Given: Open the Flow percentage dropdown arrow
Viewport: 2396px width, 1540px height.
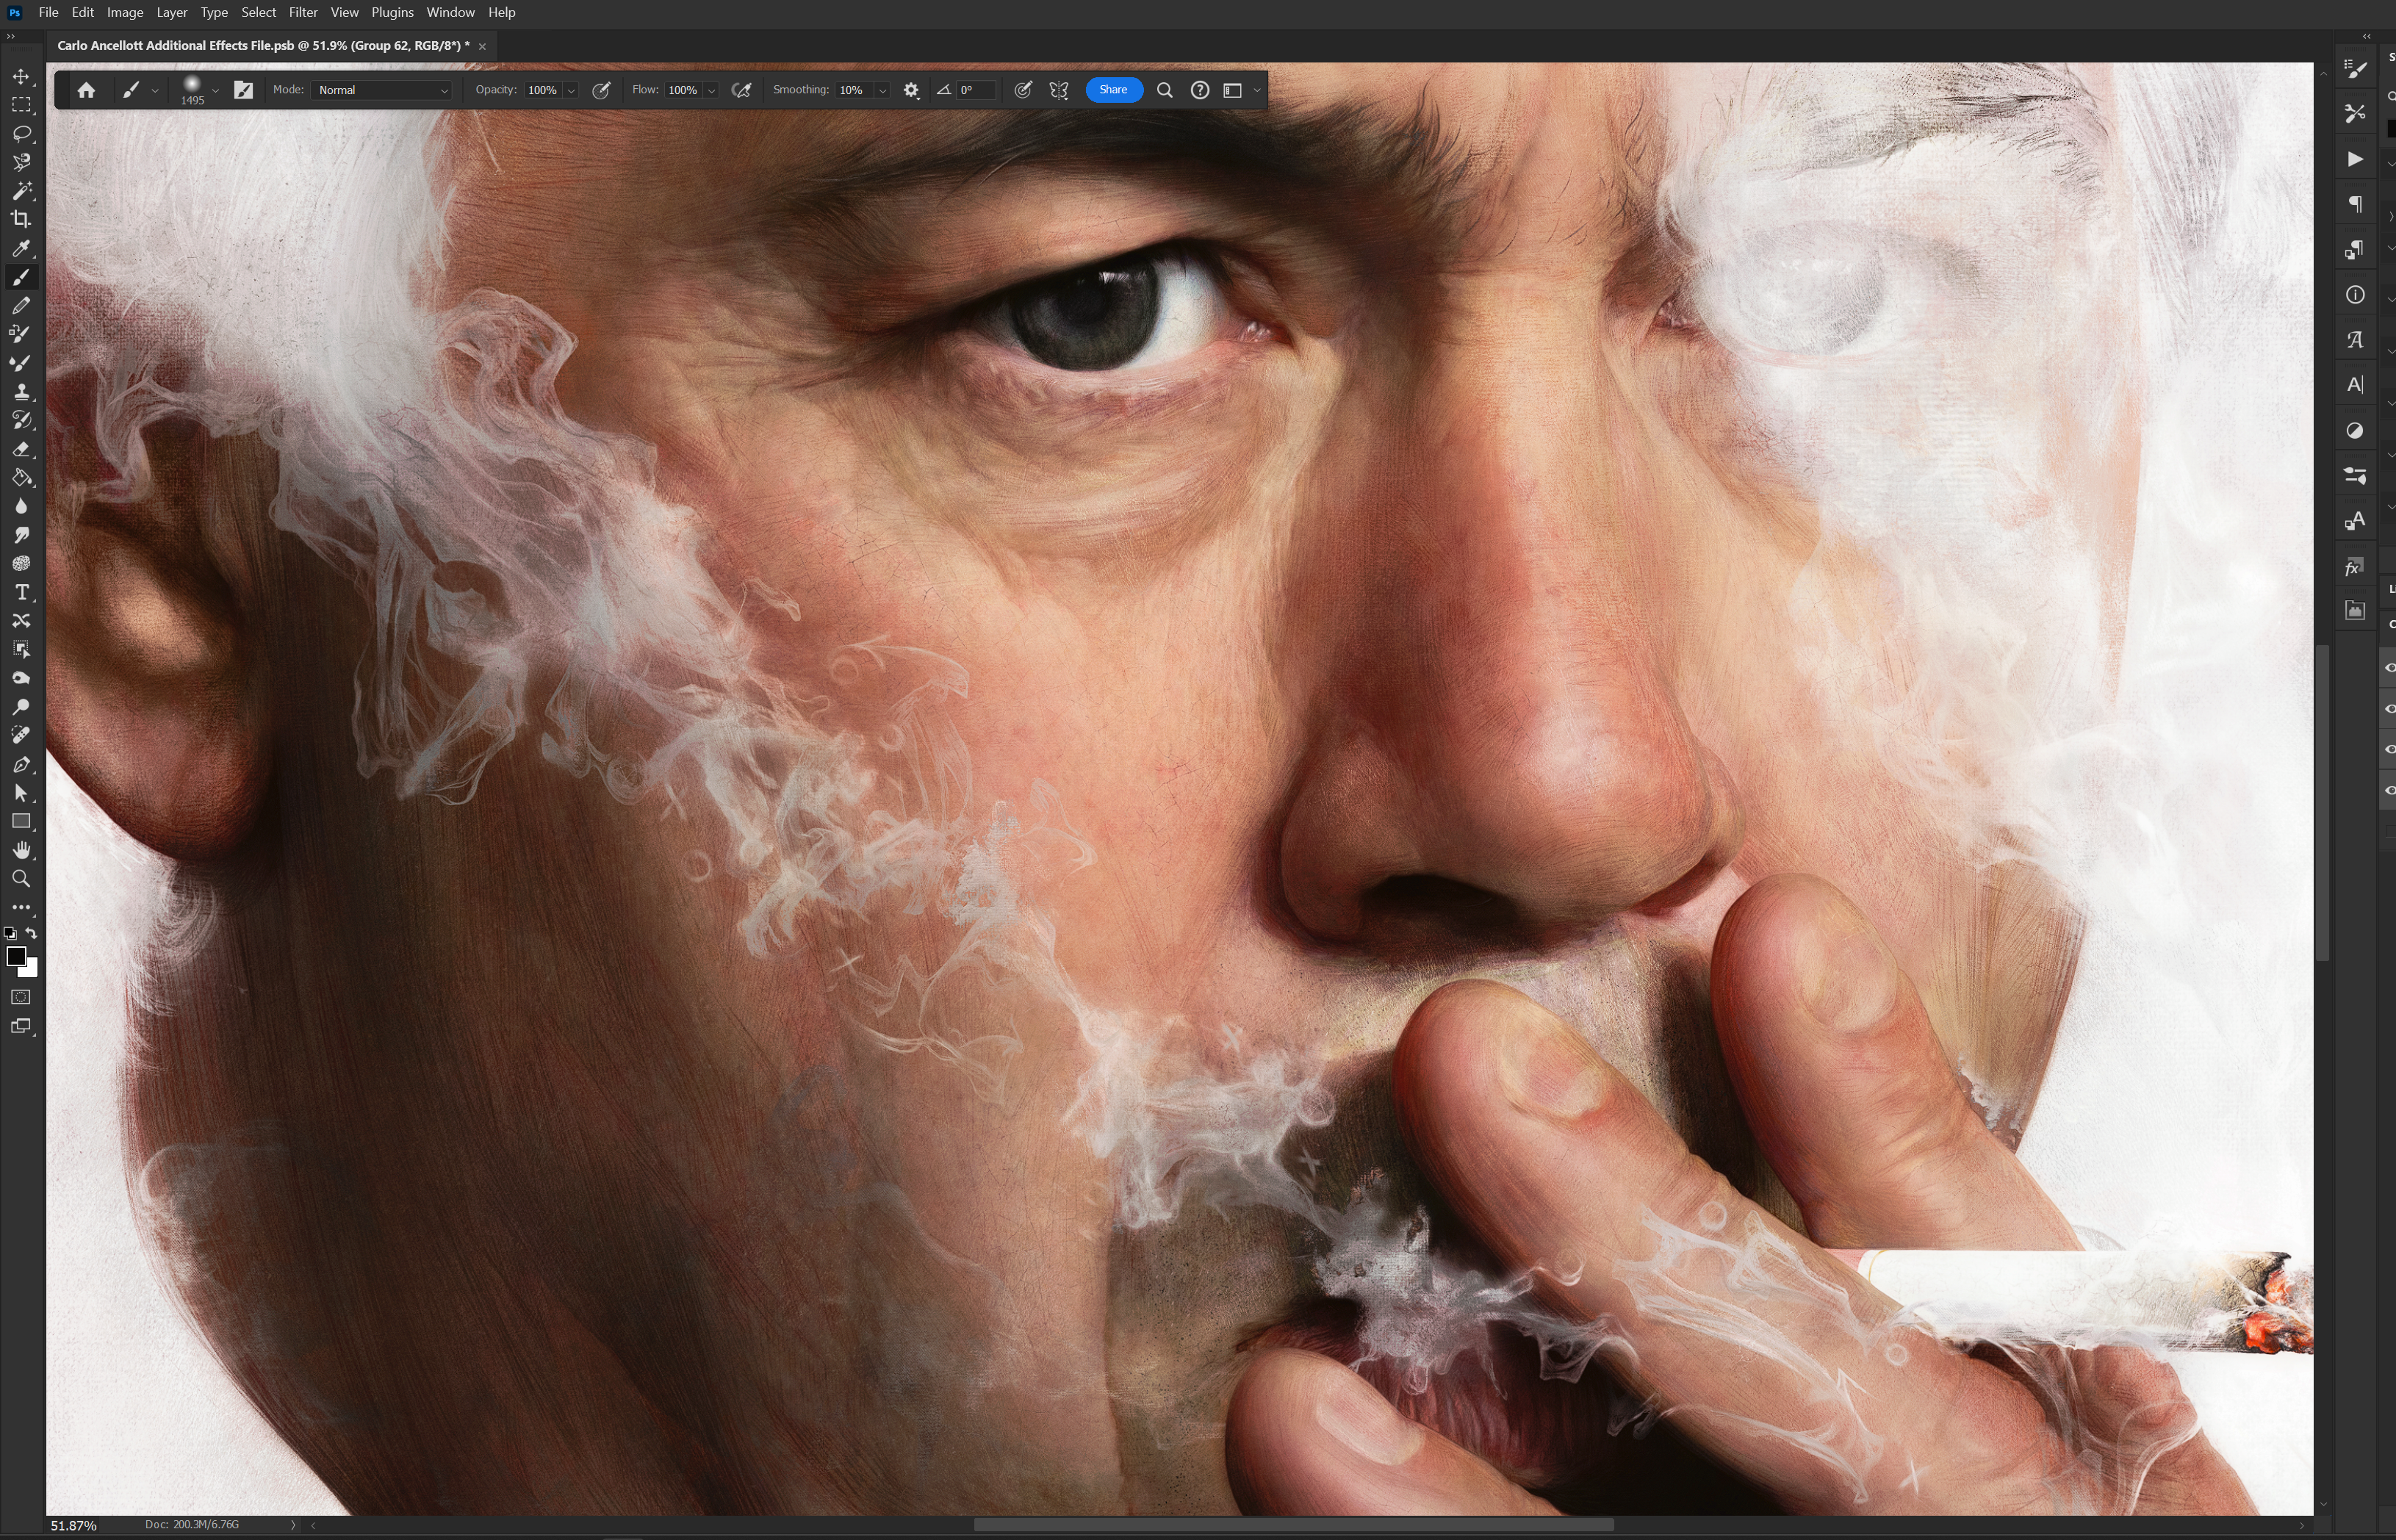Looking at the screenshot, I should tap(712, 90).
